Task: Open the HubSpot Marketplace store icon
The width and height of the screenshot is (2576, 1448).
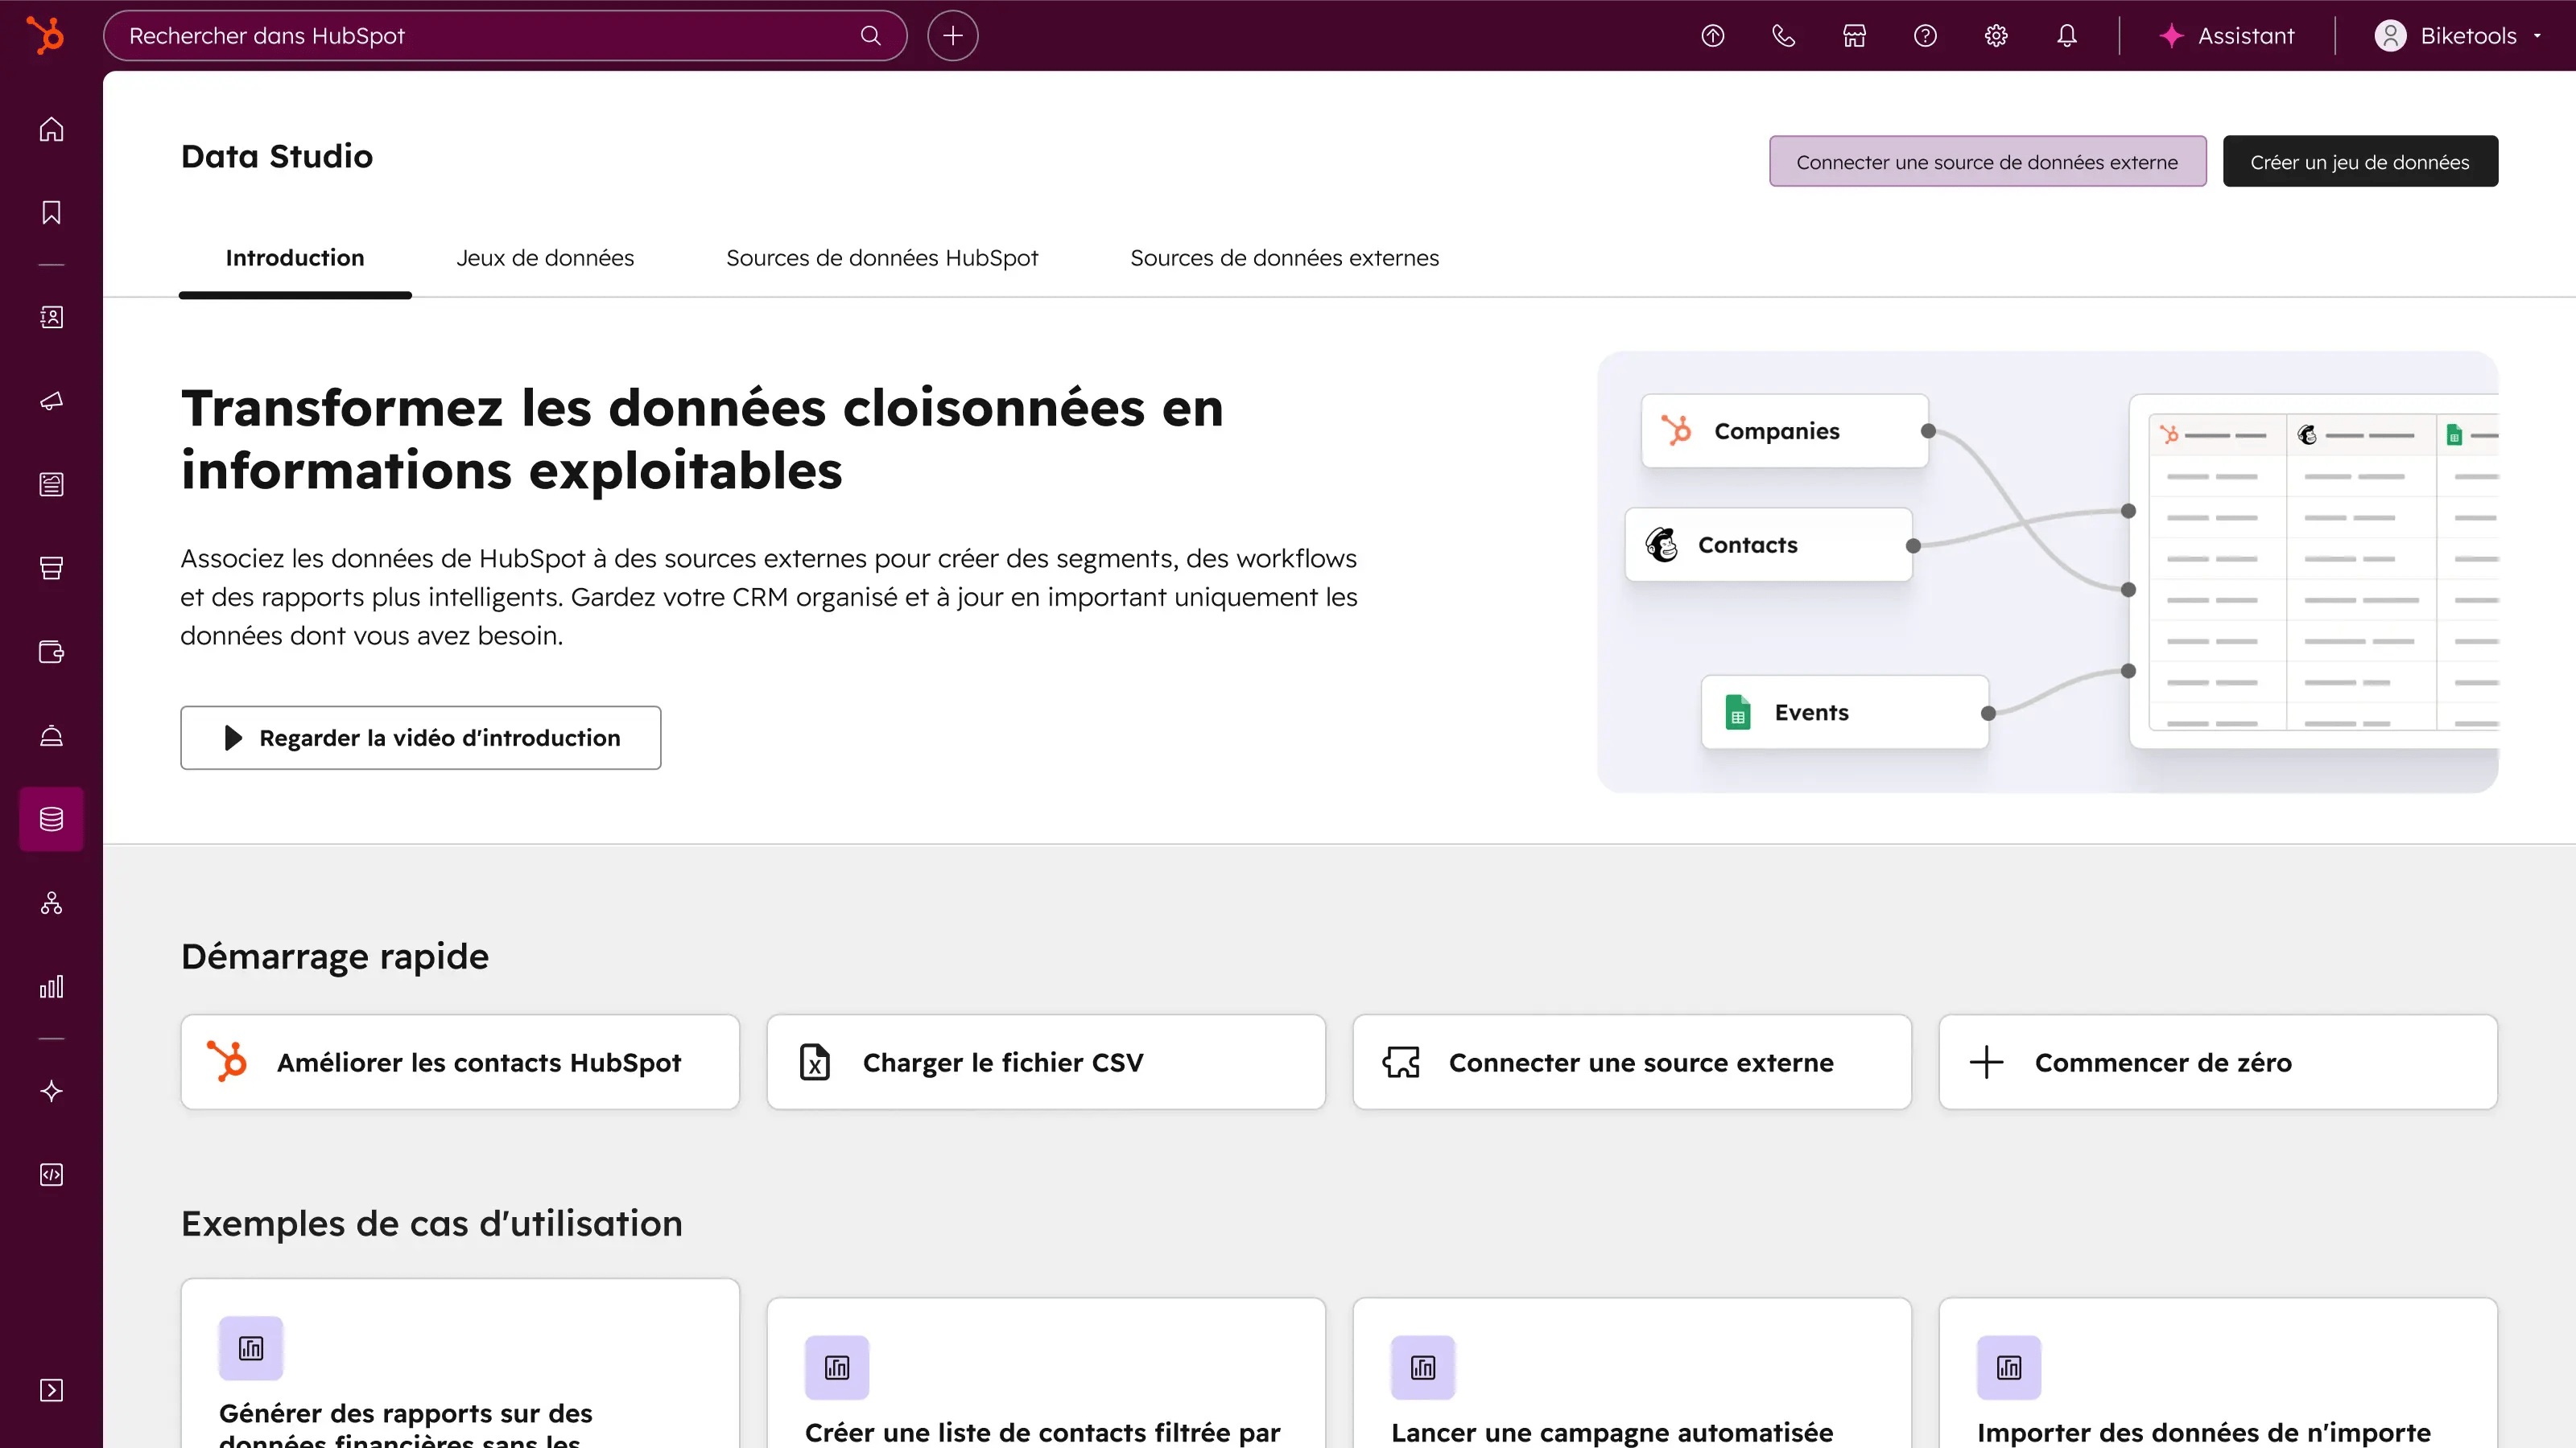Action: (x=1853, y=35)
